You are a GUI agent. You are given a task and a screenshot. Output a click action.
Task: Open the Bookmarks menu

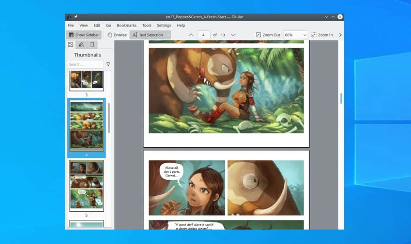(x=126, y=25)
